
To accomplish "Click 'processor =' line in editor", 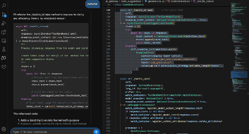I will pos(134,128).
